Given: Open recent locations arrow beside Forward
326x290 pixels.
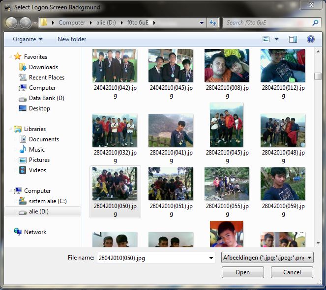Looking at the screenshot, I should point(35,23).
